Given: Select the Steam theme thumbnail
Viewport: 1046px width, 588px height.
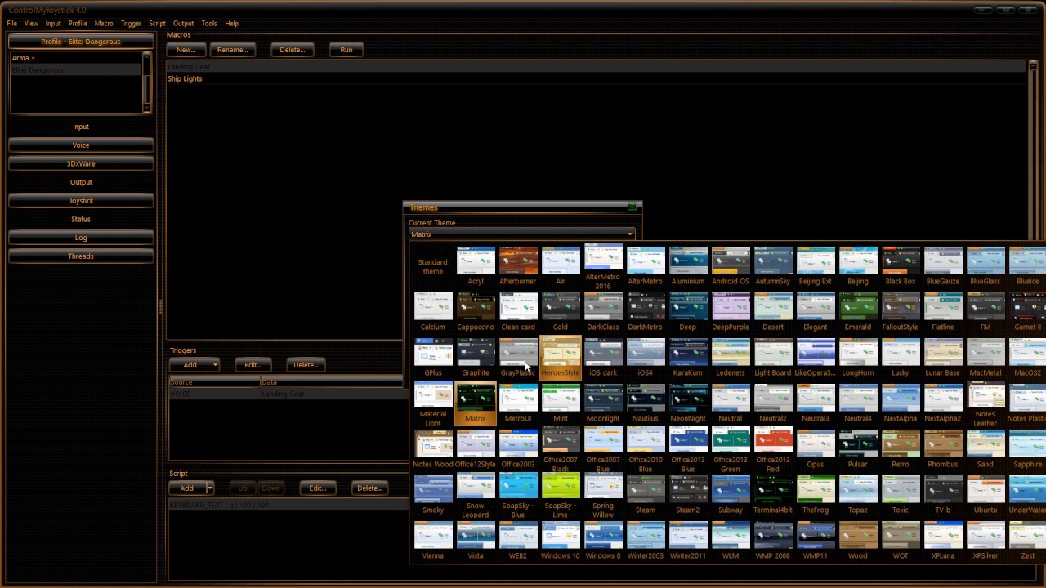Looking at the screenshot, I should [x=646, y=495].
